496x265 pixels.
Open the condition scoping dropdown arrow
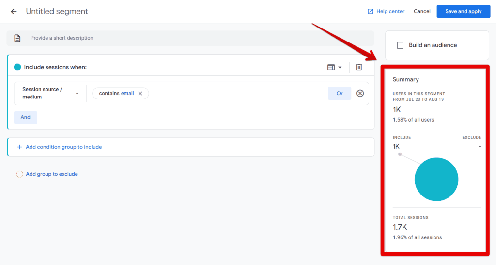pos(340,68)
